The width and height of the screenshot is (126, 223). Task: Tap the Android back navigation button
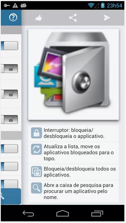[x=28, y=214]
